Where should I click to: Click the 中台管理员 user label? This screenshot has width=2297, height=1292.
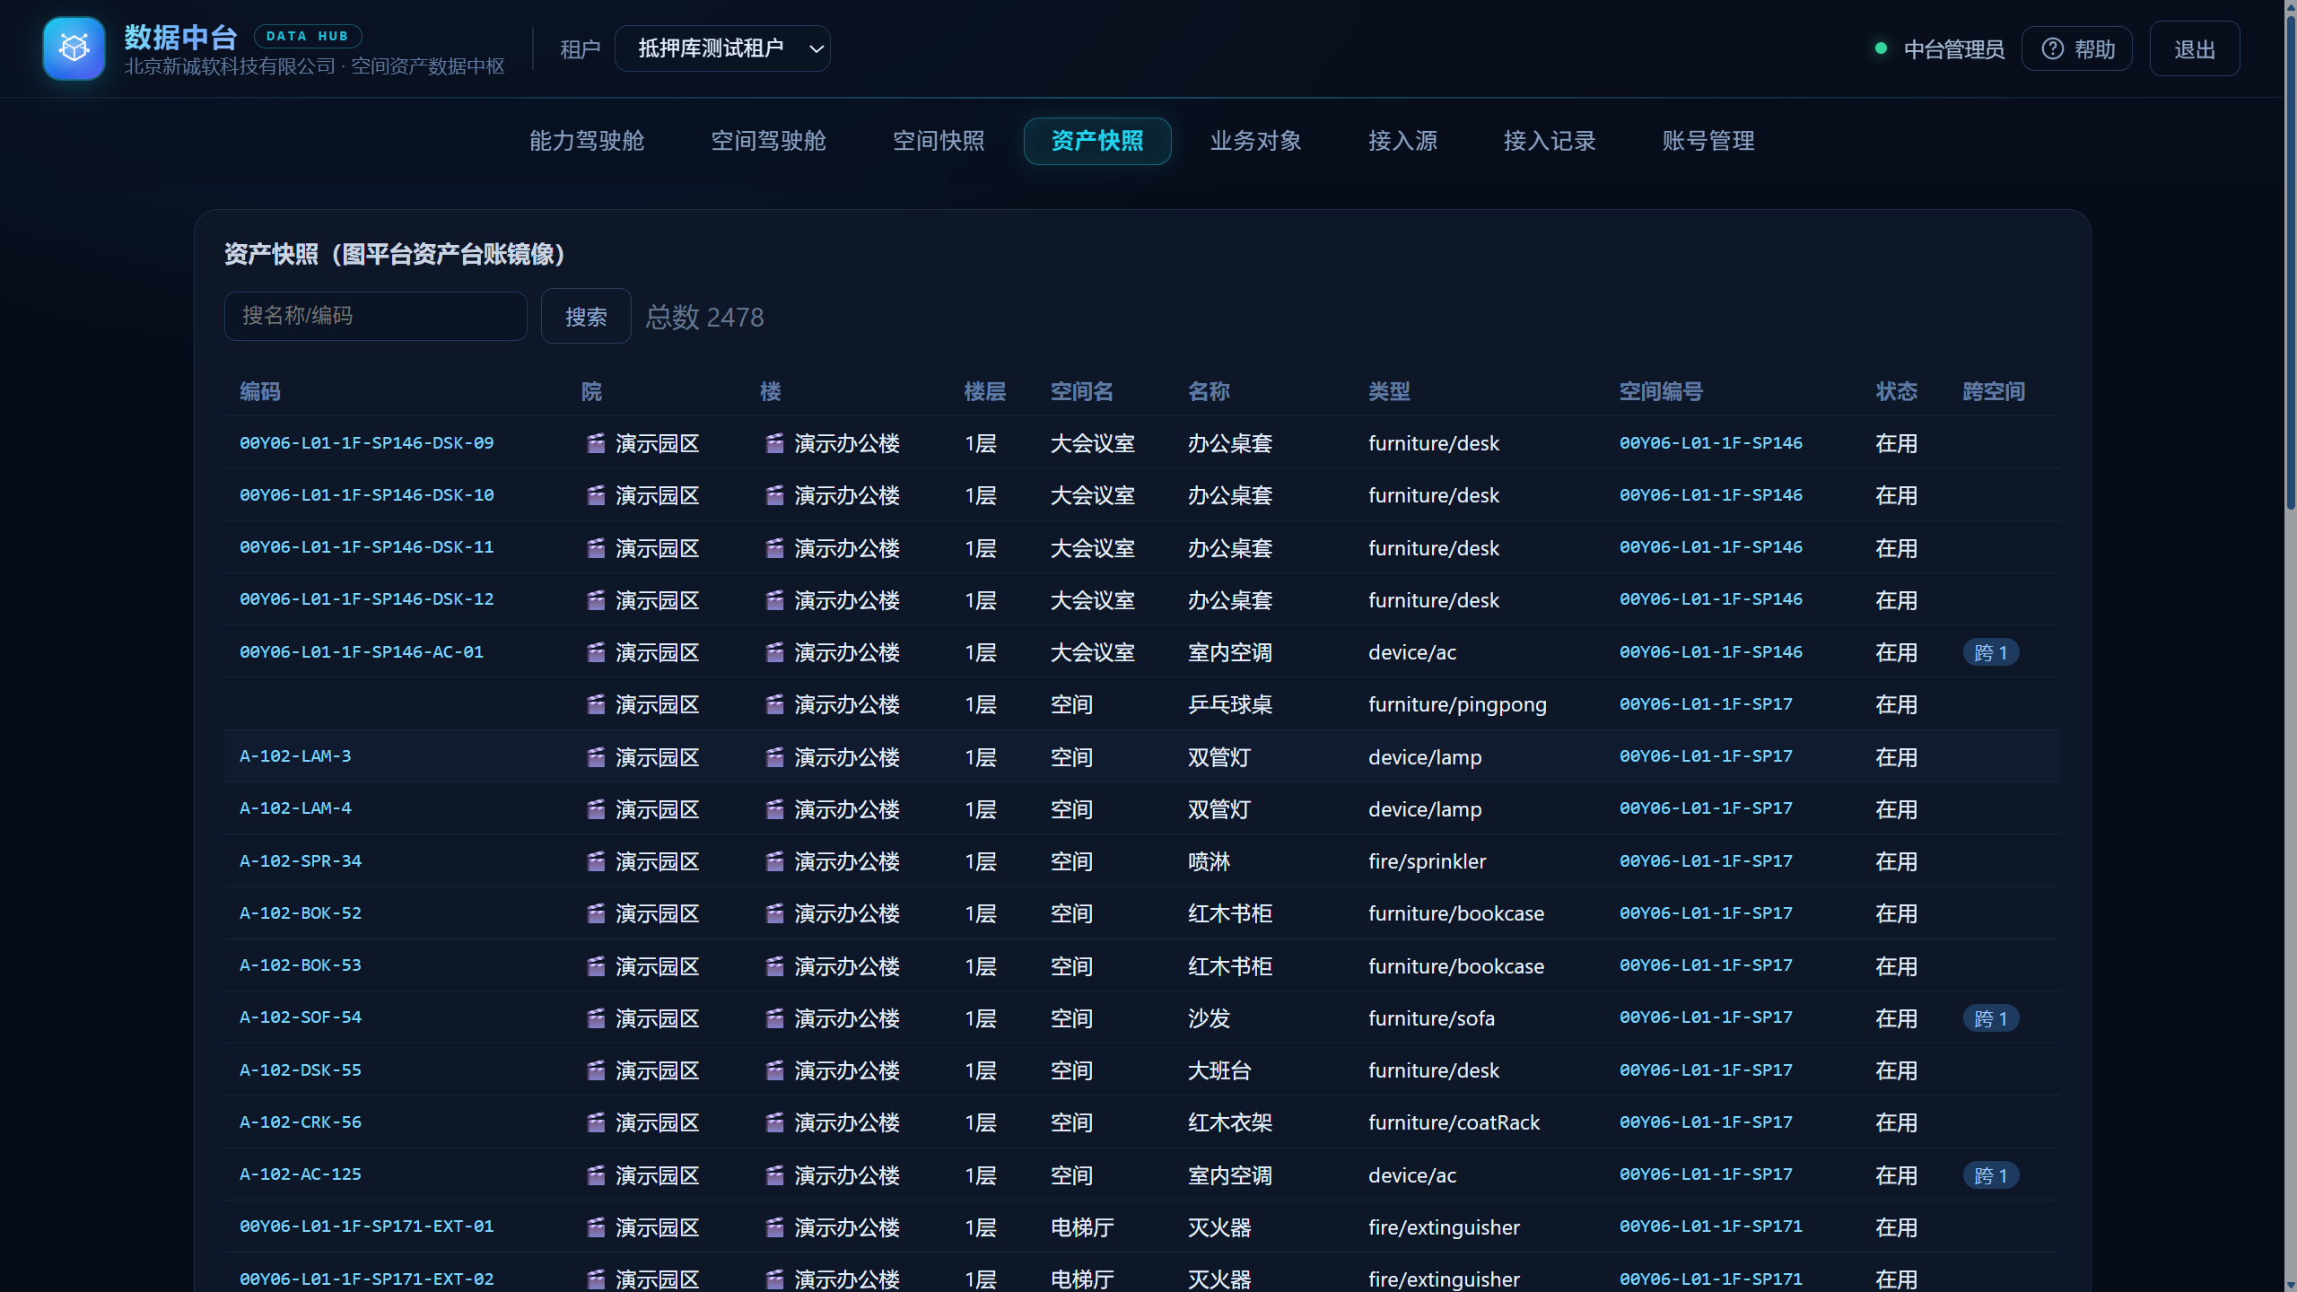click(1953, 48)
